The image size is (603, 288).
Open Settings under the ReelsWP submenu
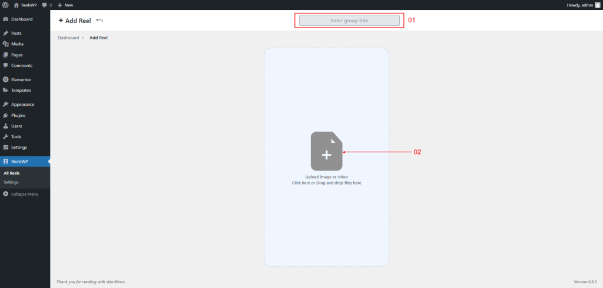pyautogui.click(x=11, y=182)
